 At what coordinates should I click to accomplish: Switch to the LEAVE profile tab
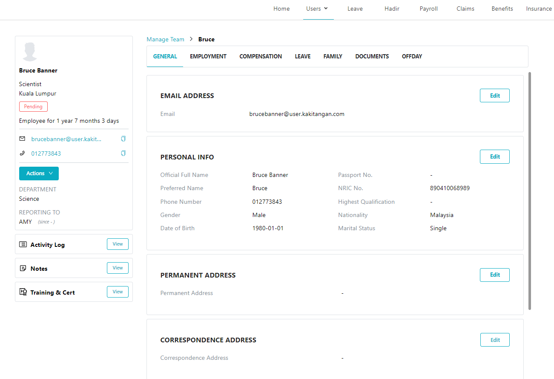click(303, 56)
